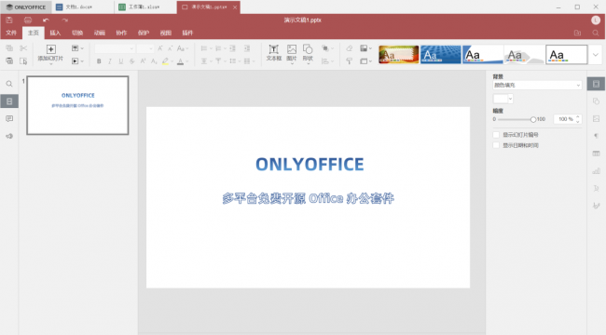The width and height of the screenshot is (606, 335).
Task: Click the Cut scissors icon
Action: click(23, 48)
